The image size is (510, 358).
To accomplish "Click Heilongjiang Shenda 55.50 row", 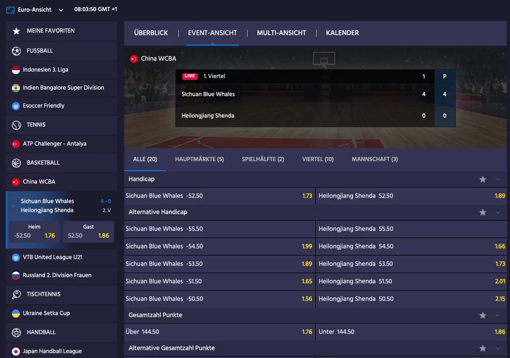I will tap(412, 229).
